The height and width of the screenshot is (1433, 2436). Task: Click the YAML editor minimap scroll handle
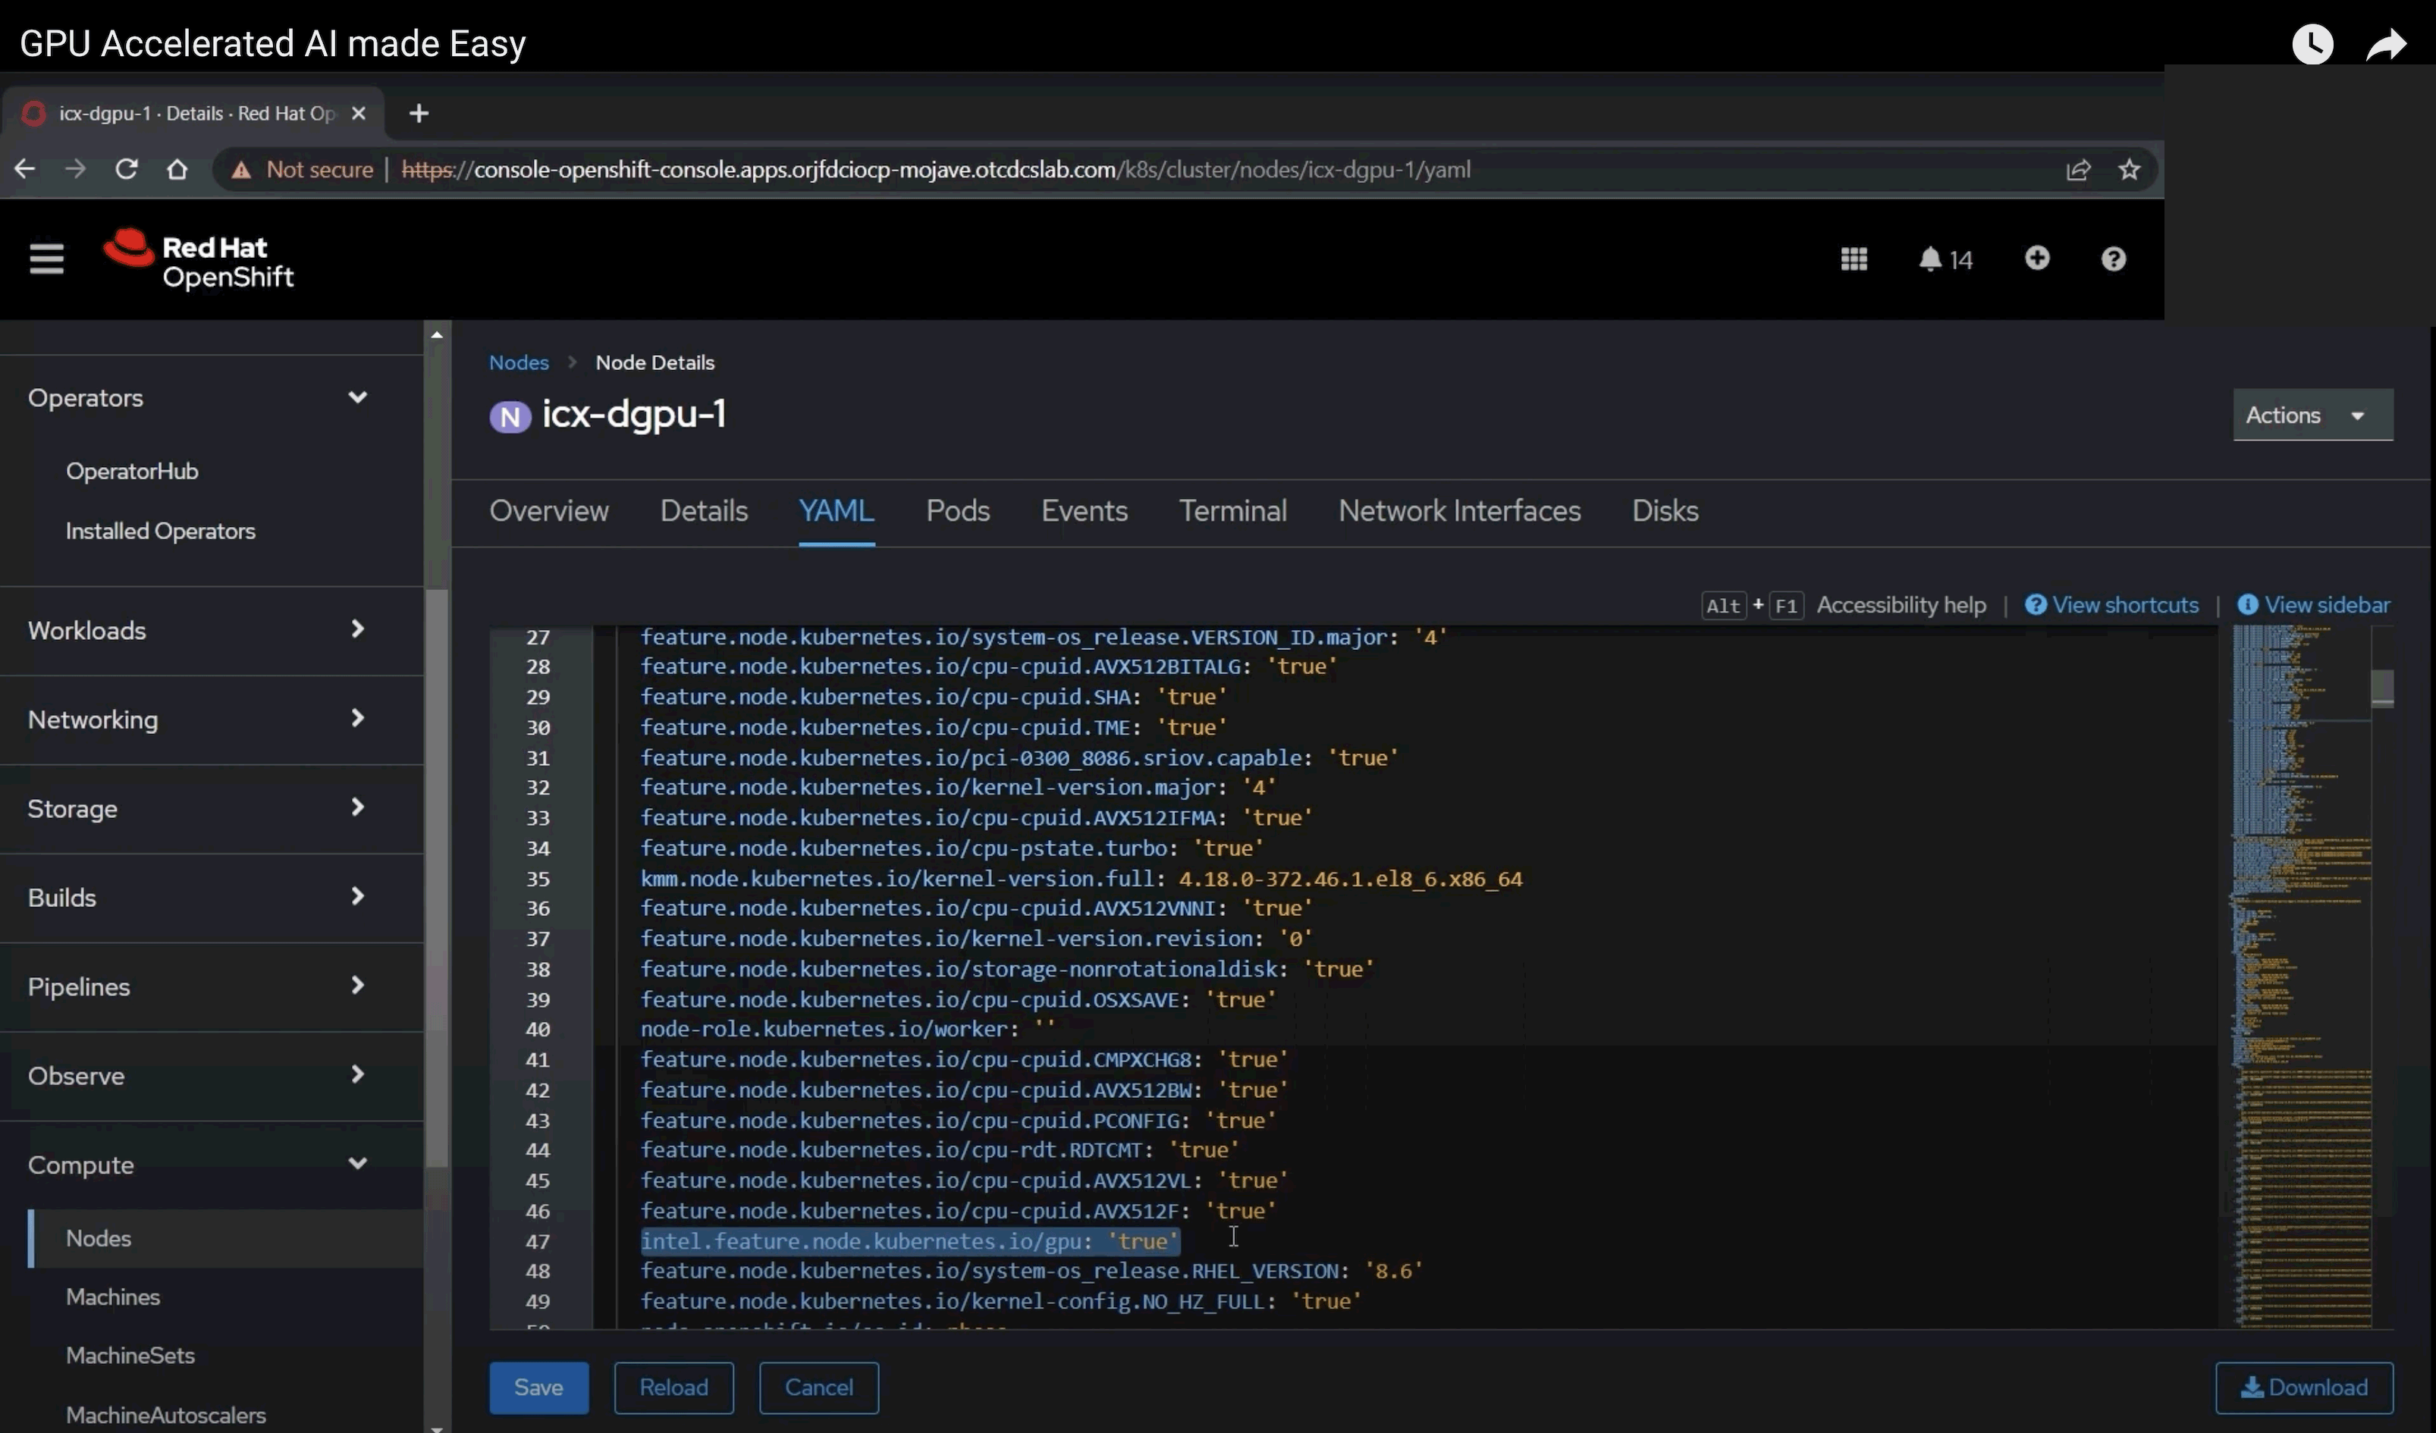tap(2382, 688)
